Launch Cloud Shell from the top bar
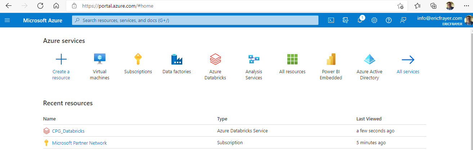473x150 pixels. pos(331,21)
